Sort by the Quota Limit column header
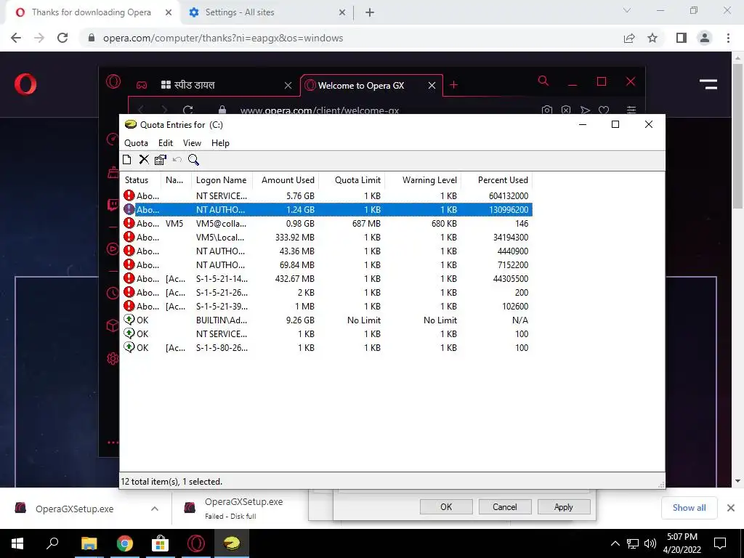Image resolution: width=744 pixels, height=558 pixels. (x=352, y=180)
